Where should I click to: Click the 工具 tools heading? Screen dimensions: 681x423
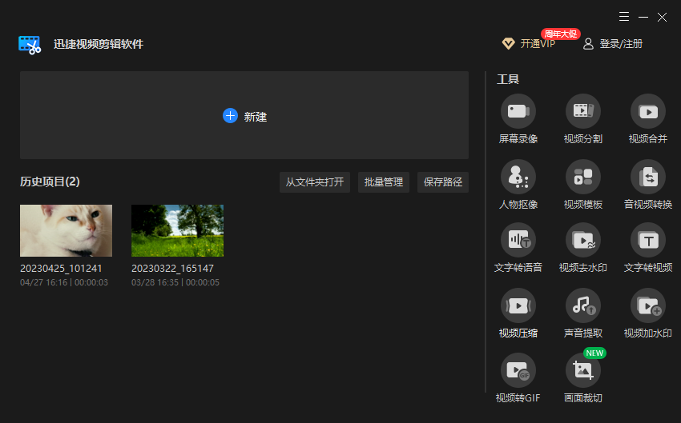click(x=508, y=79)
